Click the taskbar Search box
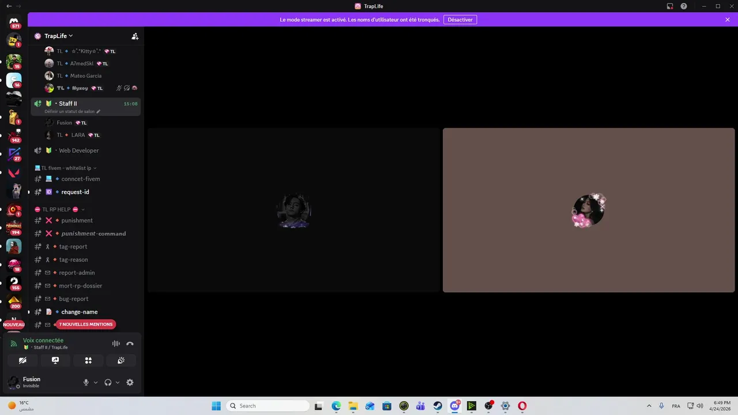 (x=268, y=406)
